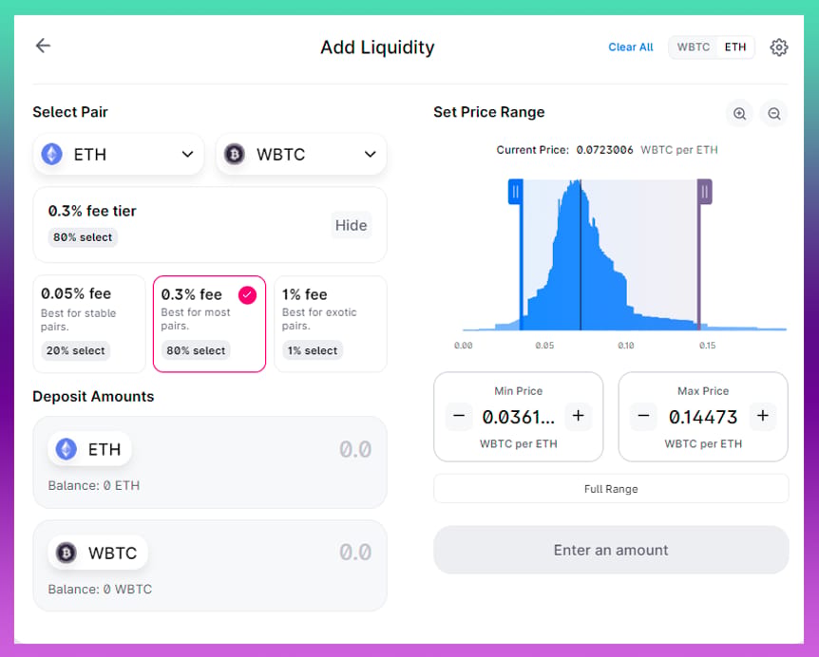Zoom out on the price chart
Image resolution: width=819 pixels, height=657 pixels.
click(774, 113)
